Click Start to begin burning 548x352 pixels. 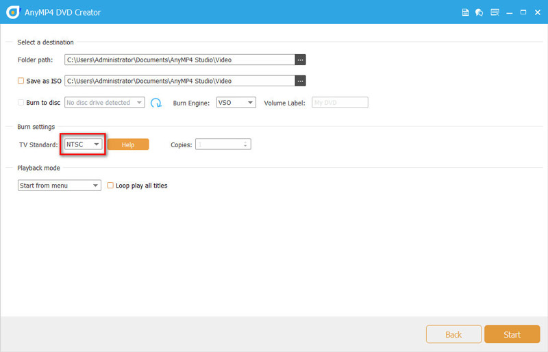(512, 334)
